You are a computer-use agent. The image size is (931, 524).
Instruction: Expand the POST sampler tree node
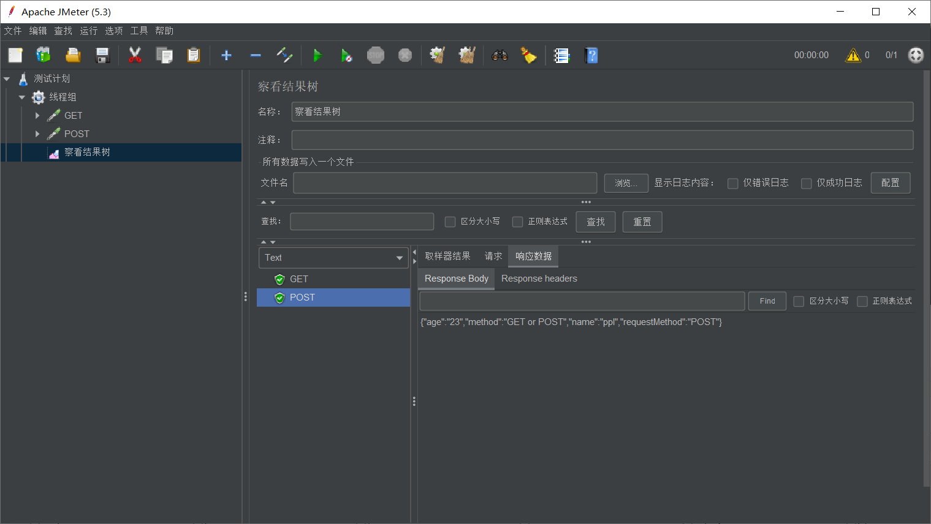pos(37,134)
